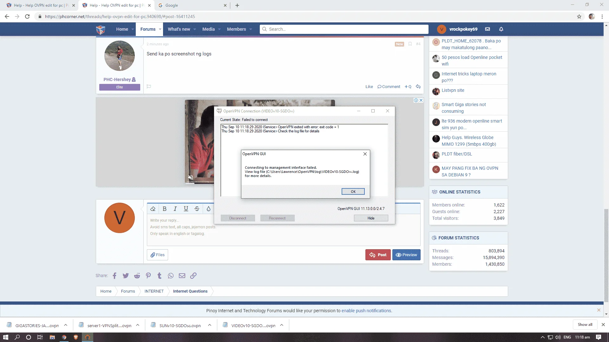Toggle italic text in editor

[175, 209]
